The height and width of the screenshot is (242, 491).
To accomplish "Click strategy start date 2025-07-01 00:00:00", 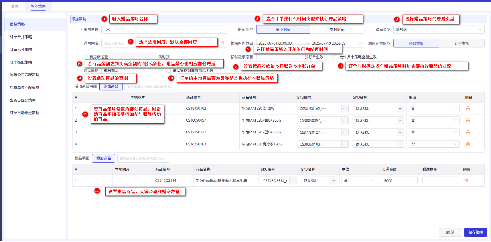I will tap(275, 43).
